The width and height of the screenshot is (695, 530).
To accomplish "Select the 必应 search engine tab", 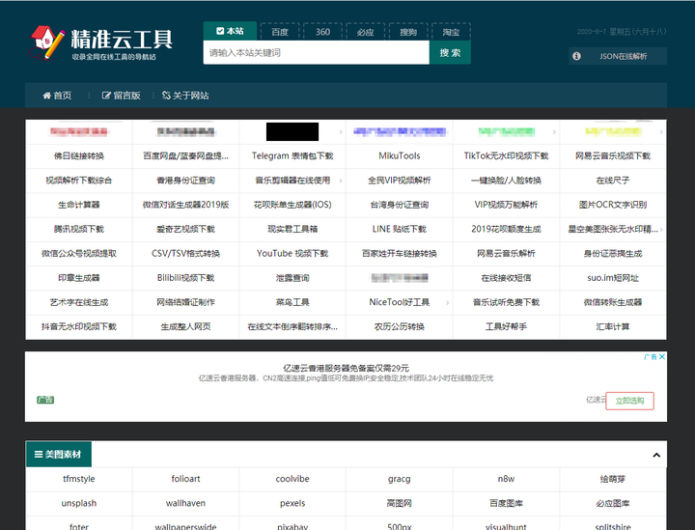I will 365,32.
